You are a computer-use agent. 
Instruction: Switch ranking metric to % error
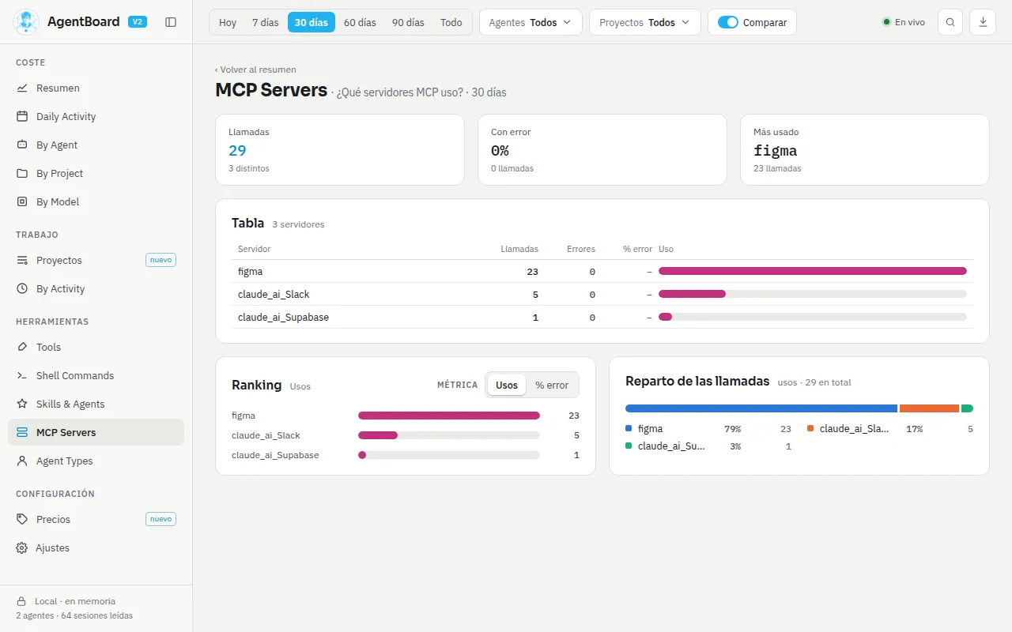pyautogui.click(x=552, y=386)
